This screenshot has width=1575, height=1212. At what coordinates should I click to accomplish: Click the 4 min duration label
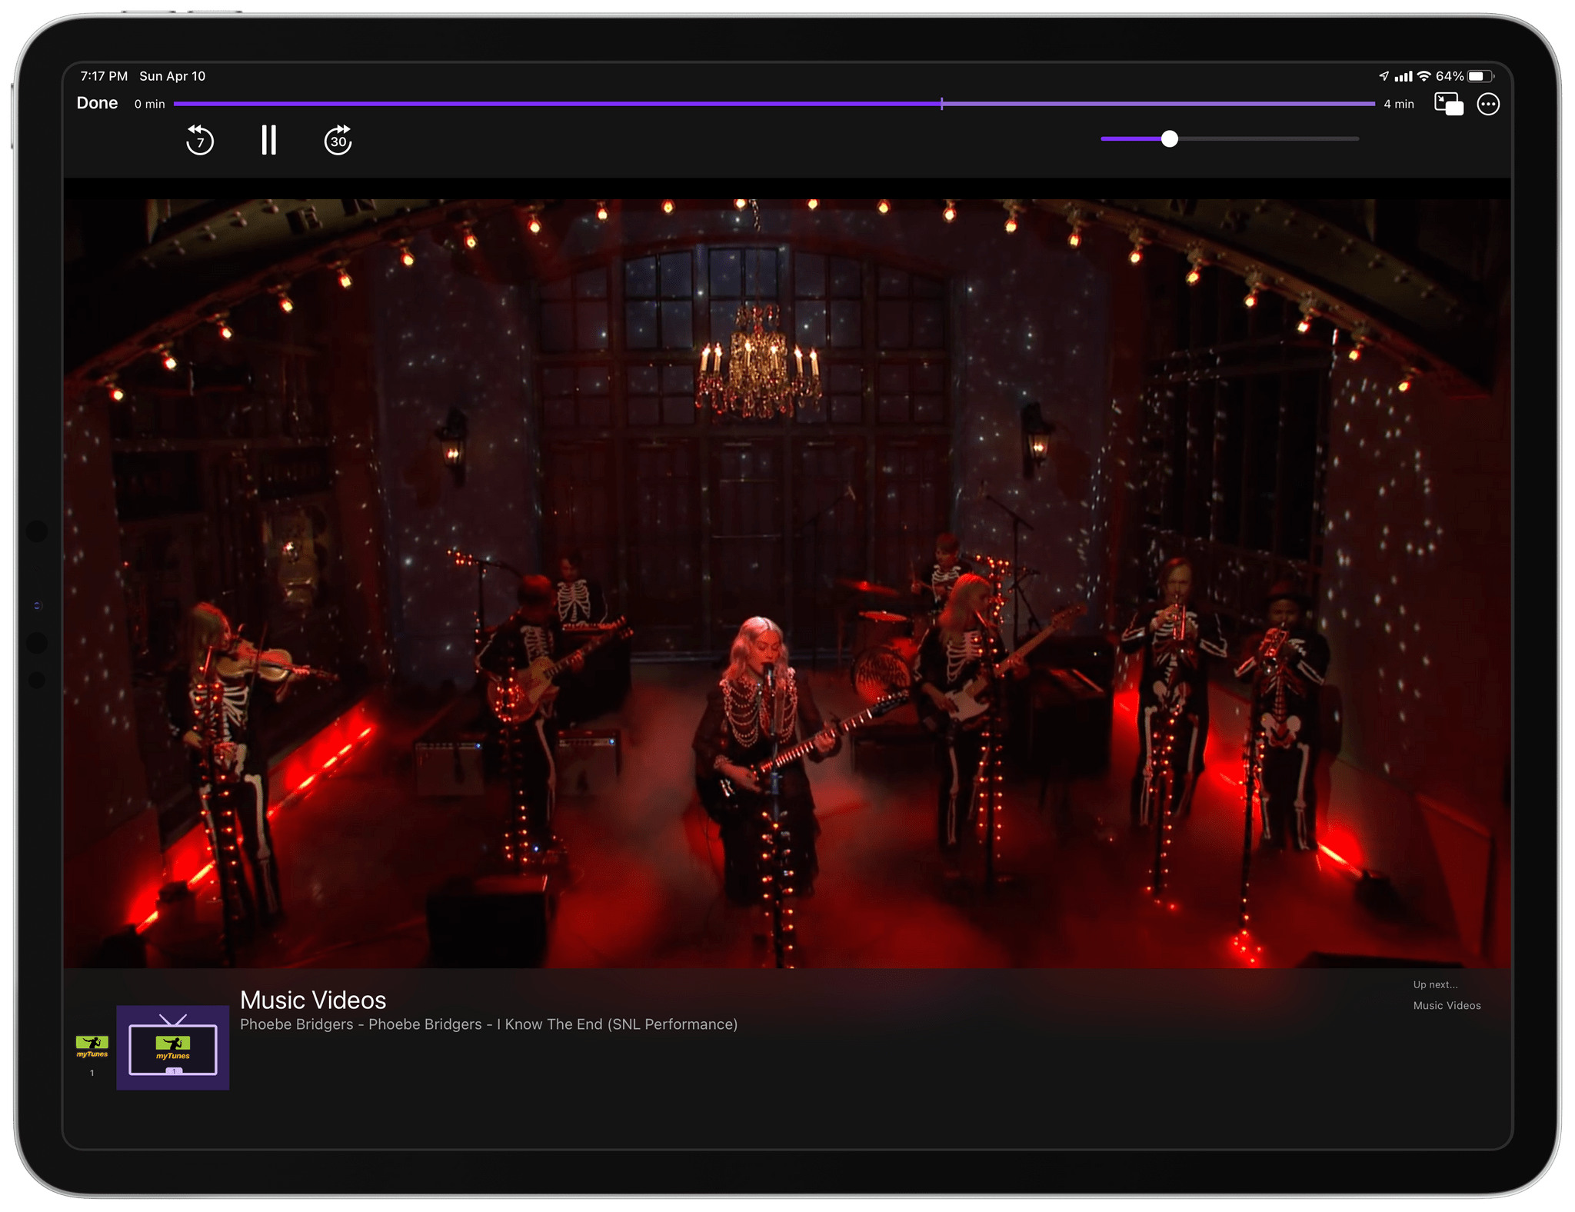(x=1399, y=104)
